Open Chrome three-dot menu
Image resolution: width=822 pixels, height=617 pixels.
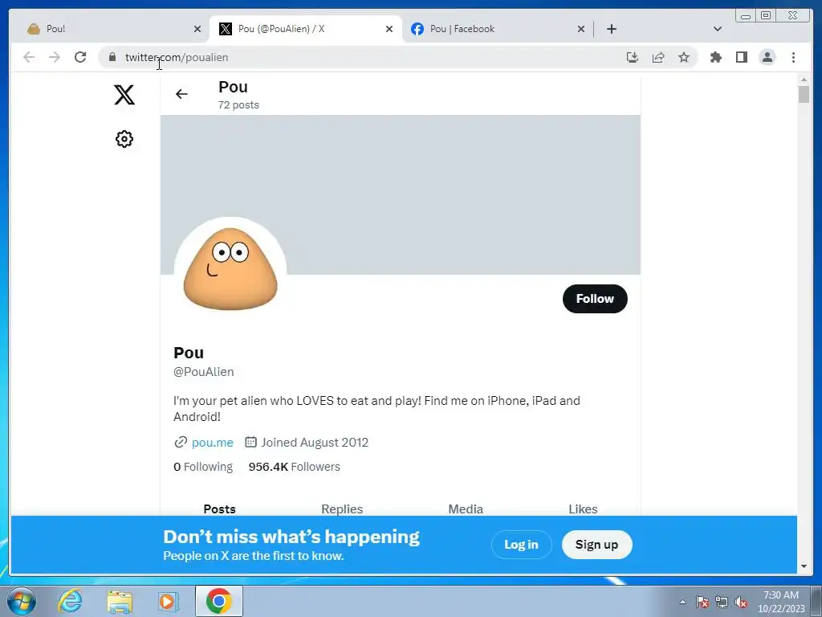click(x=793, y=57)
